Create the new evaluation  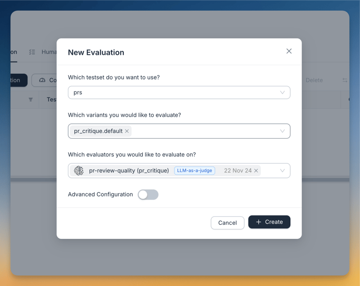coord(269,222)
